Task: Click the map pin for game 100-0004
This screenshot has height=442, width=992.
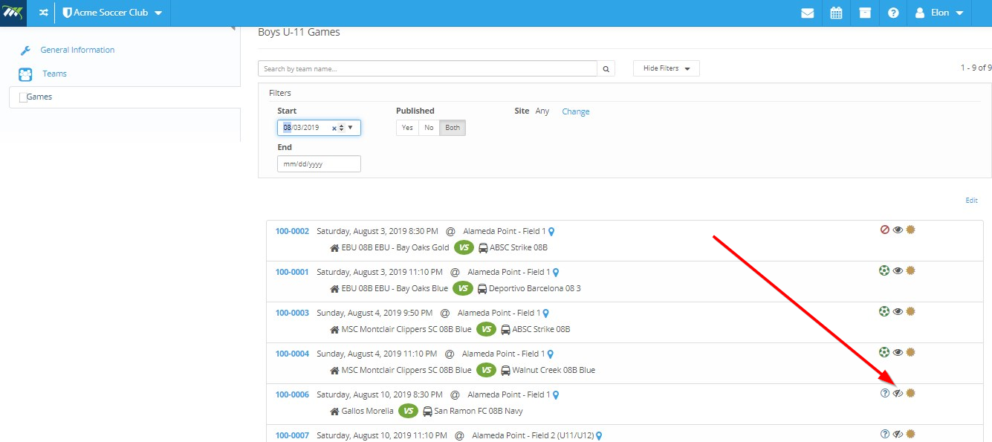Action: 551,354
